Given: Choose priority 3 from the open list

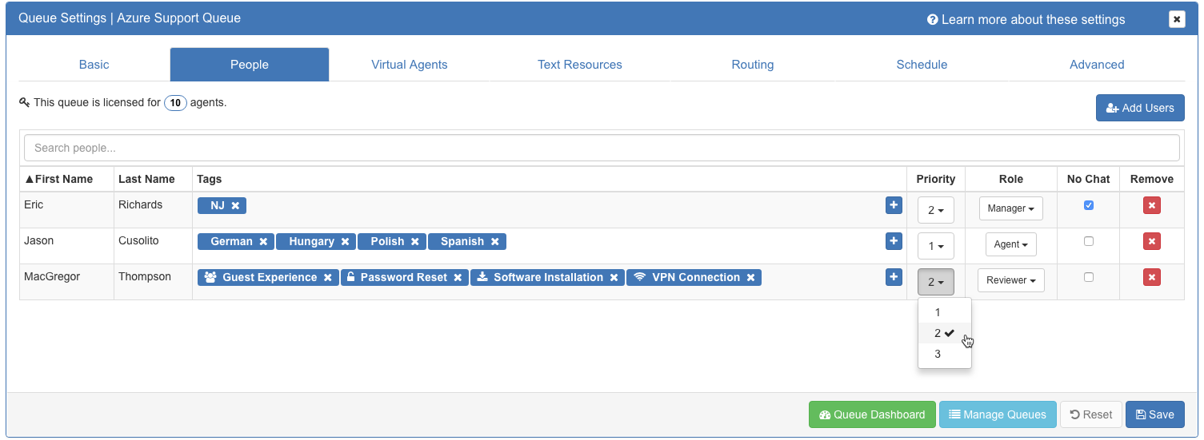Looking at the screenshot, I should [x=938, y=354].
